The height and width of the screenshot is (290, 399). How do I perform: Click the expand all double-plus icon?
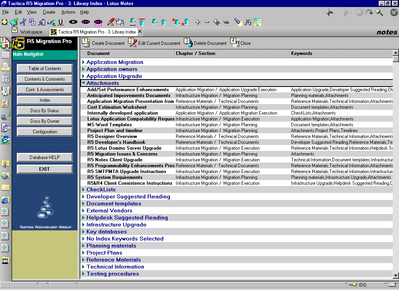(216, 22)
